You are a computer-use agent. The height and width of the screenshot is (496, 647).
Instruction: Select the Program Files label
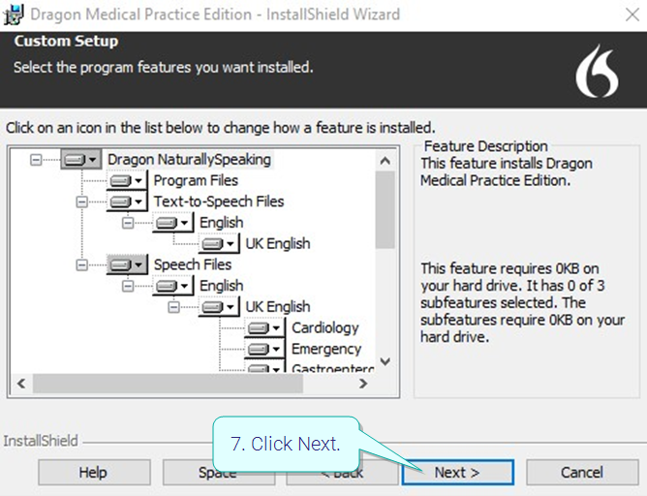click(196, 180)
